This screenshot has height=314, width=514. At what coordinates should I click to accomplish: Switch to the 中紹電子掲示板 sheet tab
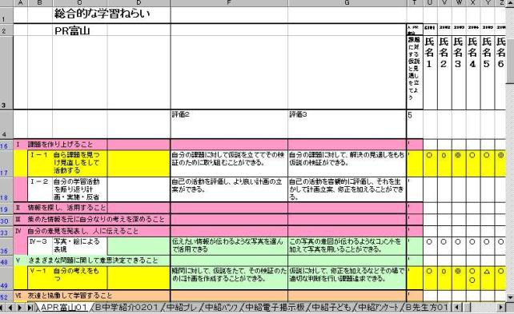(x=275, y=308)
